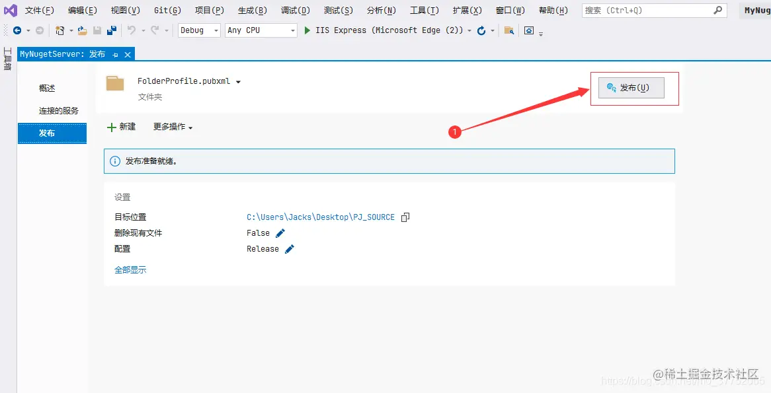The width and height of the screenshot is (771, 393).
Task: Click the 全部显示 link
Action: tap(130, 269)
